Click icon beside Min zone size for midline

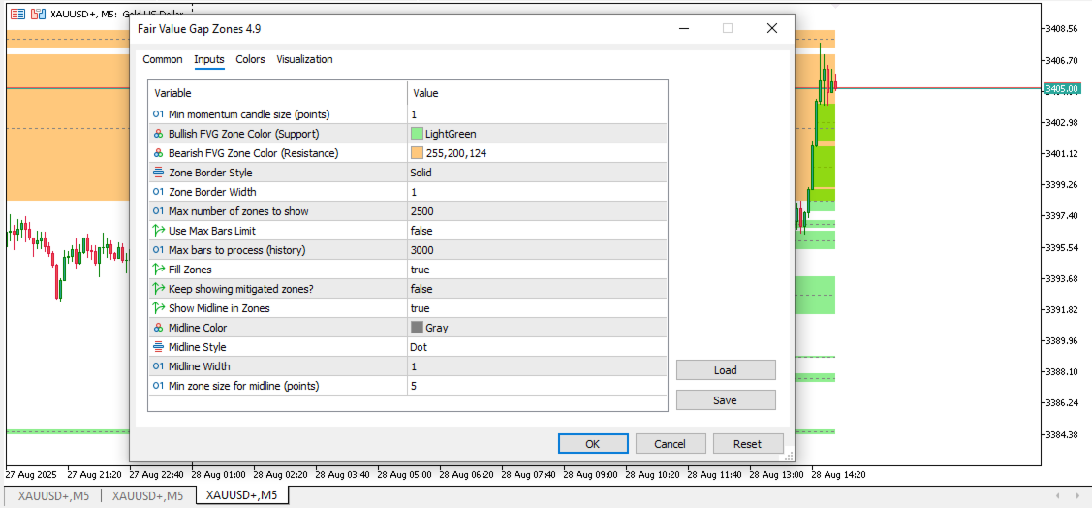(x=158, y=385)
